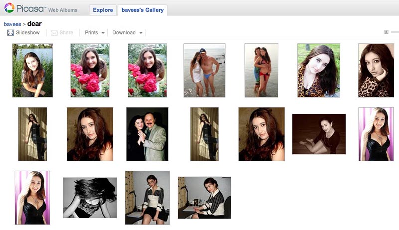The width and height of the screenshot is (399, 230).
Task: Open the black and white hair flip thumbnail
Action: [90, 198]
